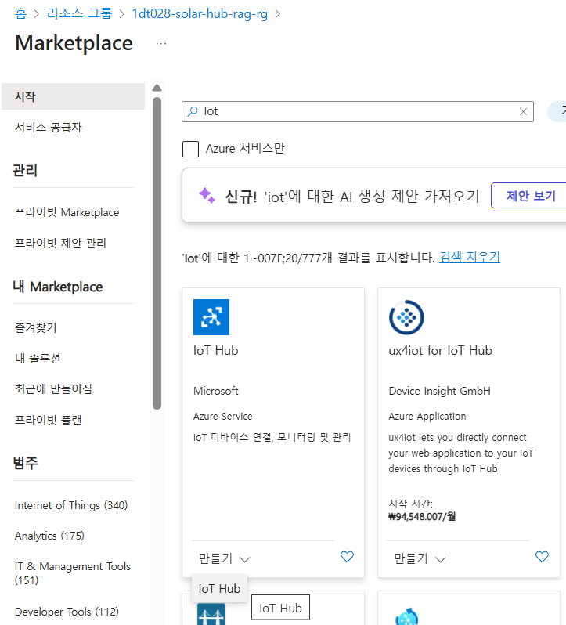Open 서비스 공급자 in sidebar
This screenshot has height=625, width=566.
point(49,128)
